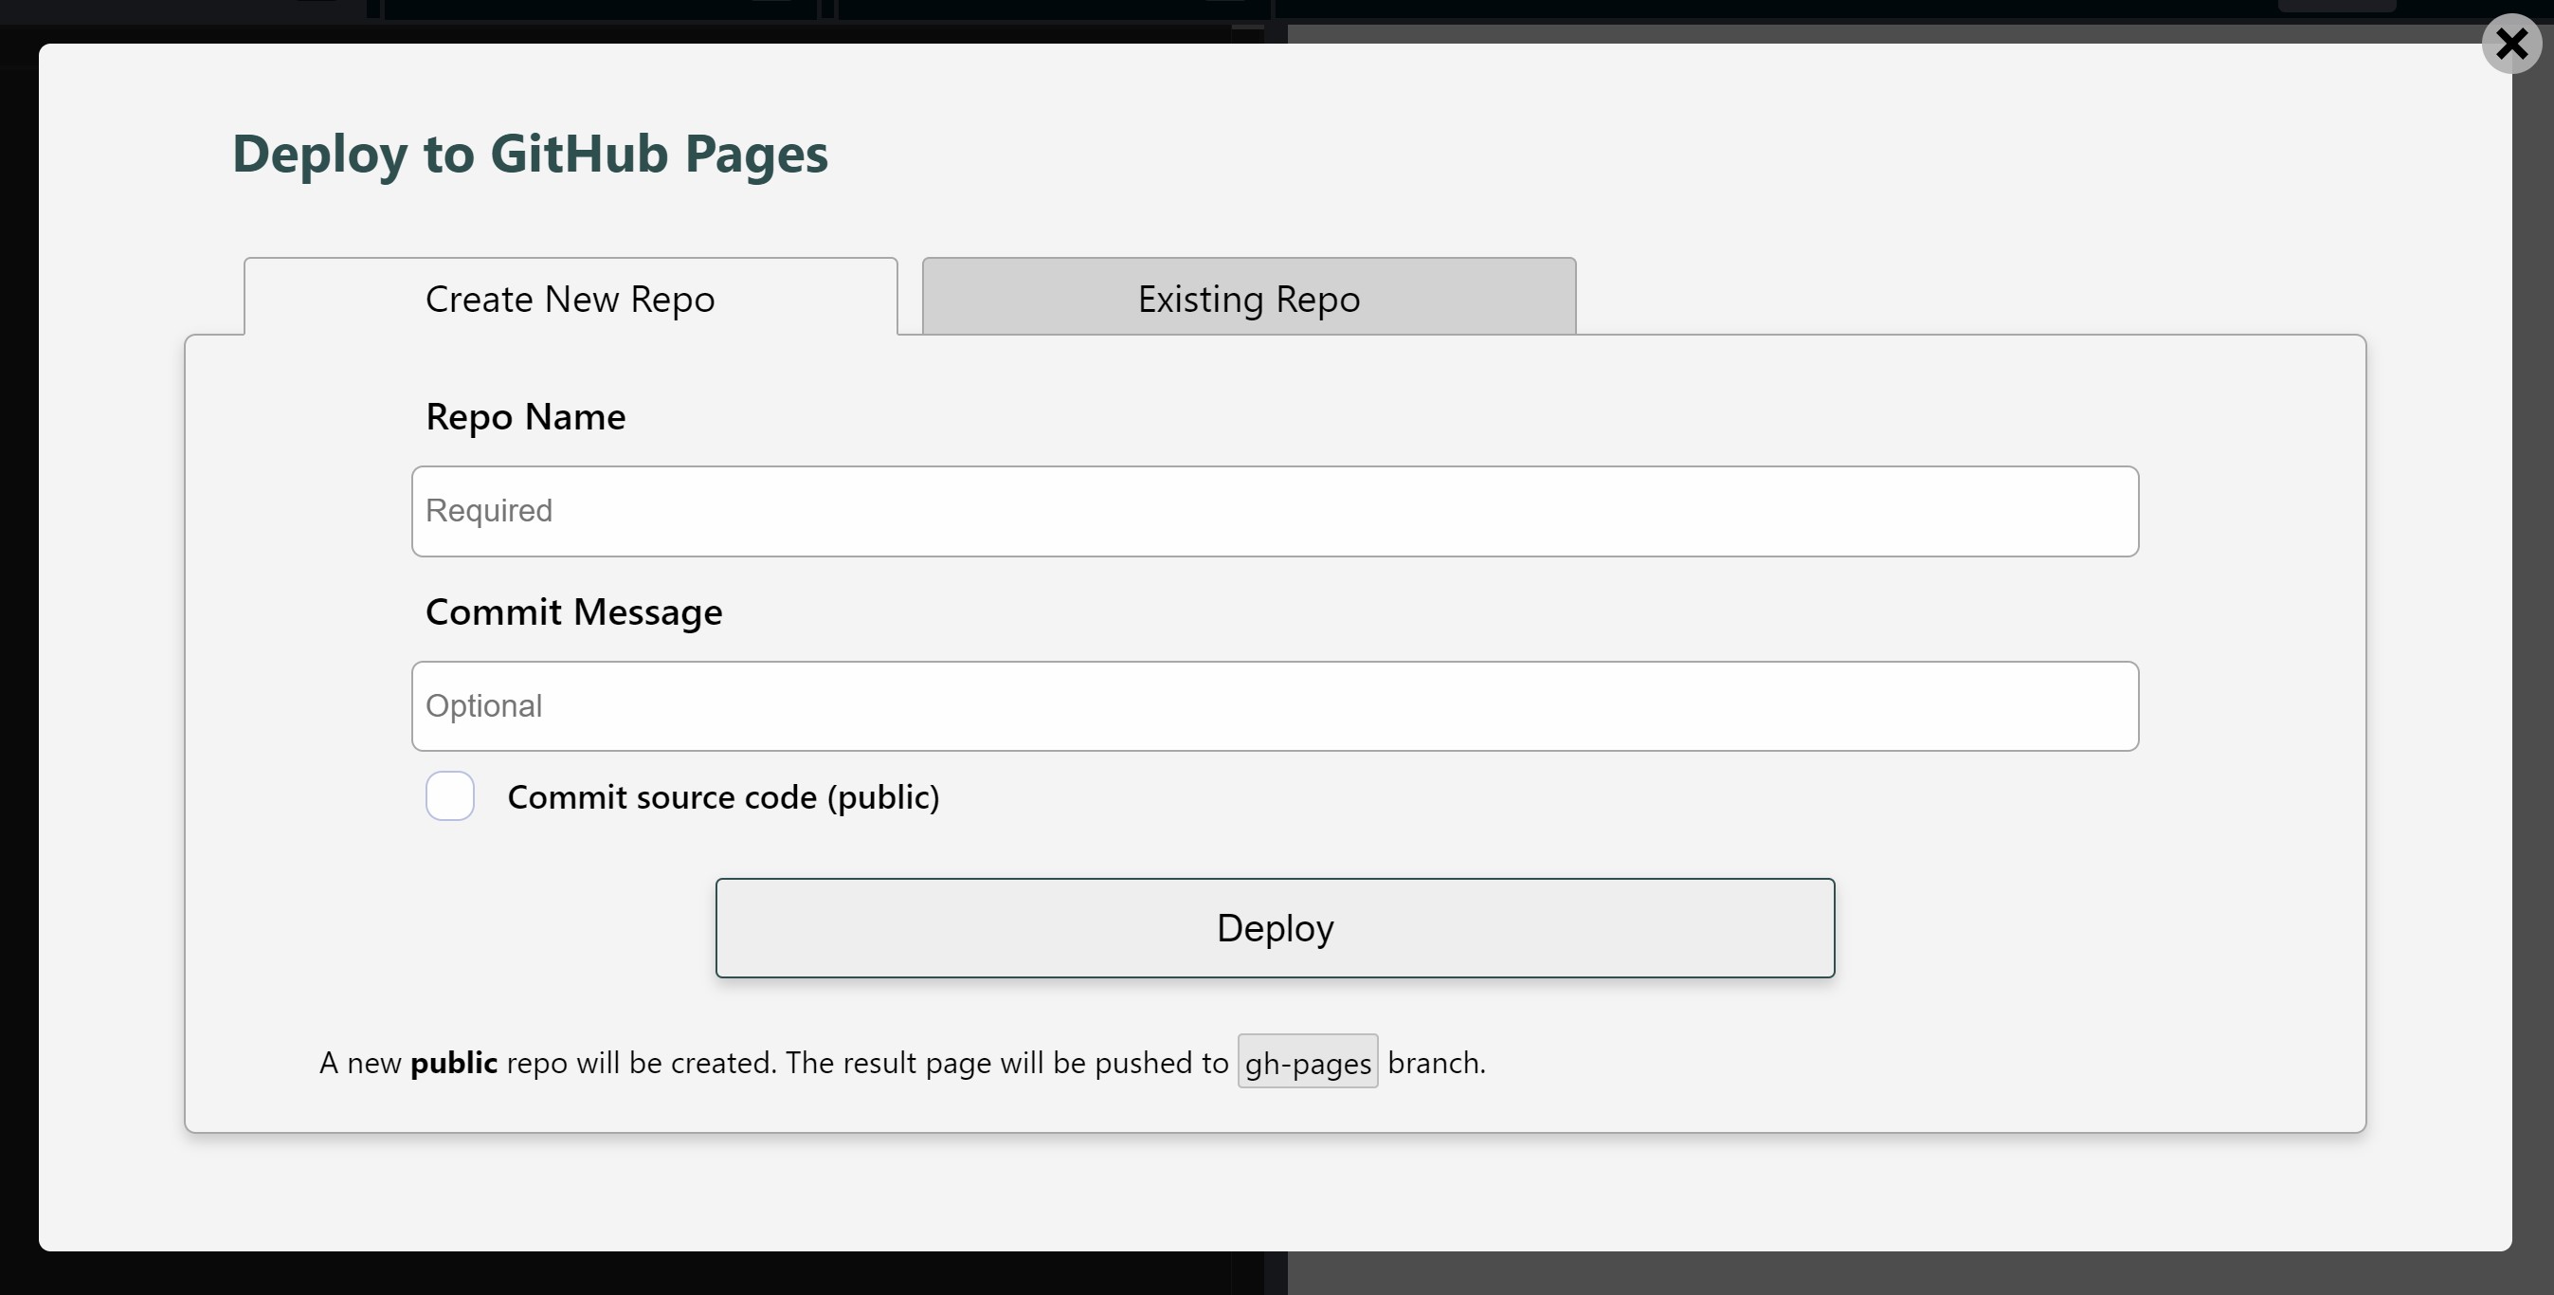Close the Deploy to GitHub Pages dialog
2554x1295 pixels.
2511,44
